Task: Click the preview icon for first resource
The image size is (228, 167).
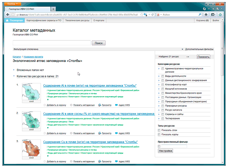Action: (100, 105)
